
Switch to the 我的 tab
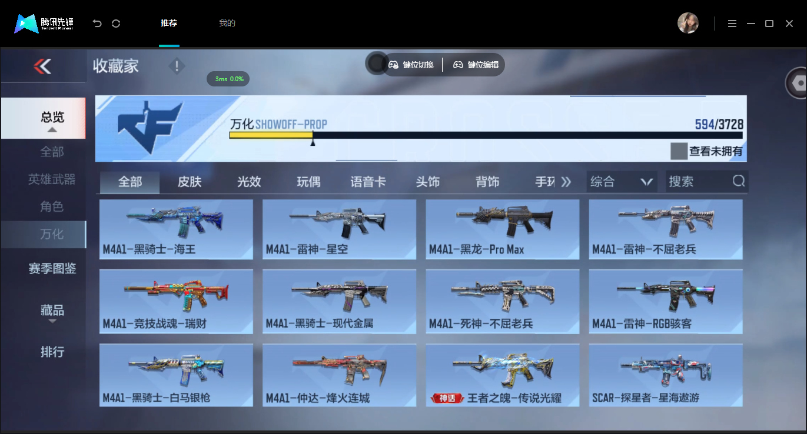227,24
